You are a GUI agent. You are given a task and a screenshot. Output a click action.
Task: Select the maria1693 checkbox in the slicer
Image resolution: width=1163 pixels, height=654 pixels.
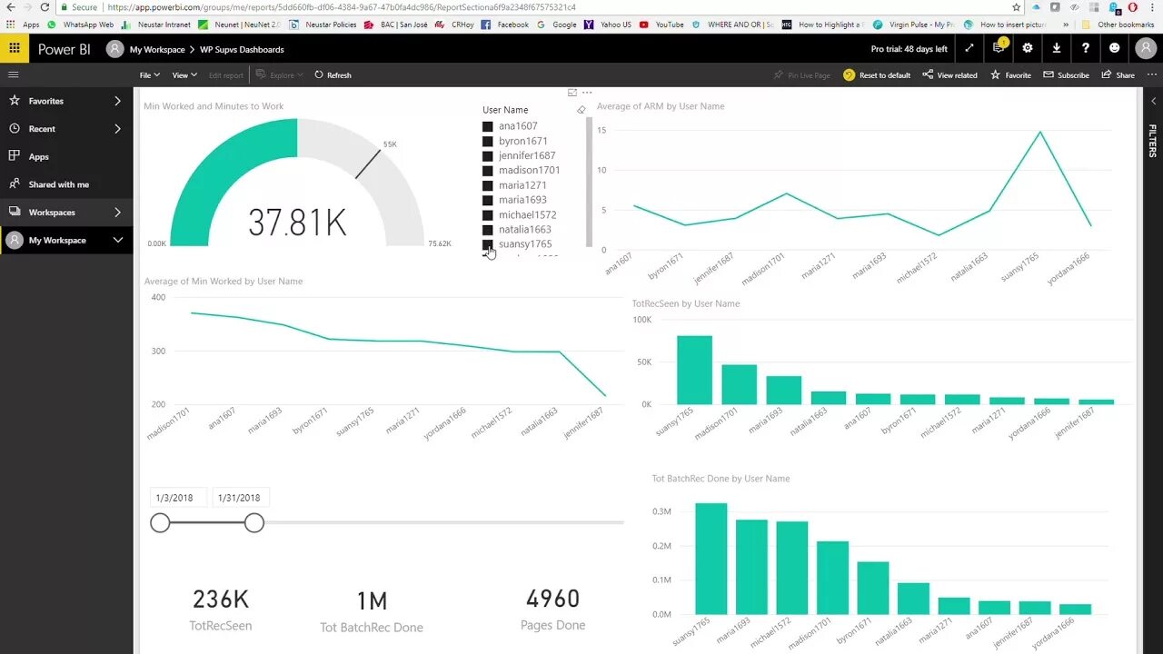[x=486, y=199]
